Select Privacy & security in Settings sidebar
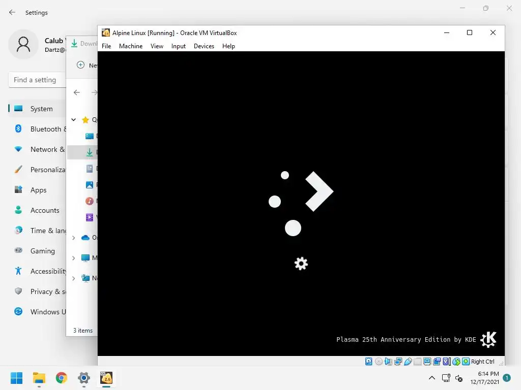This screenshot has height=390, width=521. click(x=37, y=291)
